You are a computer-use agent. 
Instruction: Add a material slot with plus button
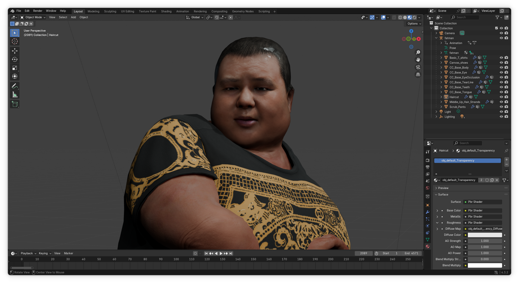tap(507, 160)
